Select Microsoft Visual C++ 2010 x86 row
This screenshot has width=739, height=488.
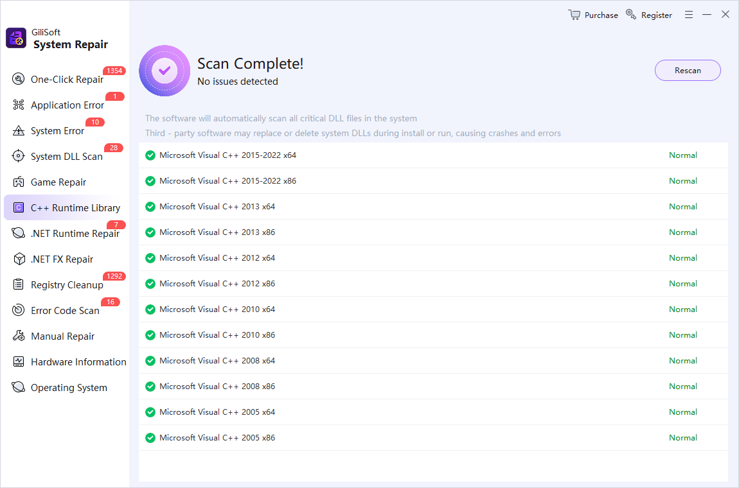(433, 335)
